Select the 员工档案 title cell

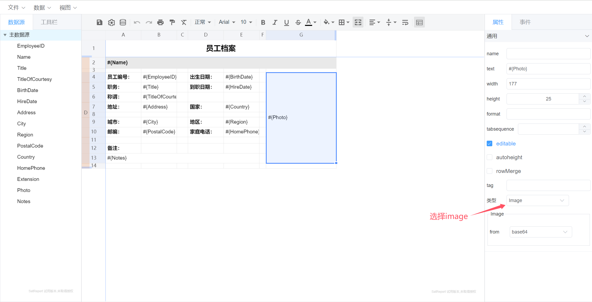click(221, 48)
